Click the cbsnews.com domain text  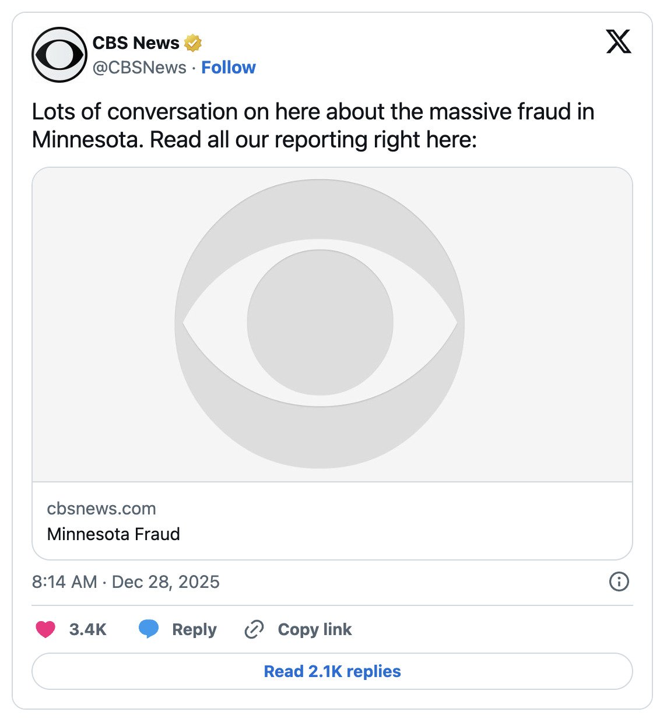(101, 509)
